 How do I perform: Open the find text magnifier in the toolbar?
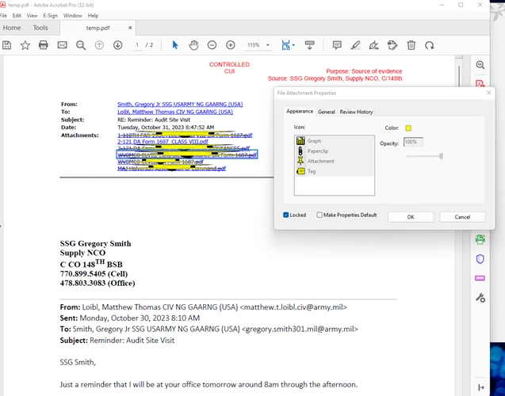81,45
